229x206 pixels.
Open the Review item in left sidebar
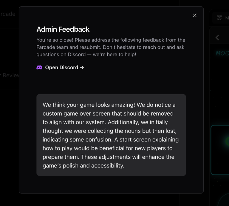(x=10, y=75)
